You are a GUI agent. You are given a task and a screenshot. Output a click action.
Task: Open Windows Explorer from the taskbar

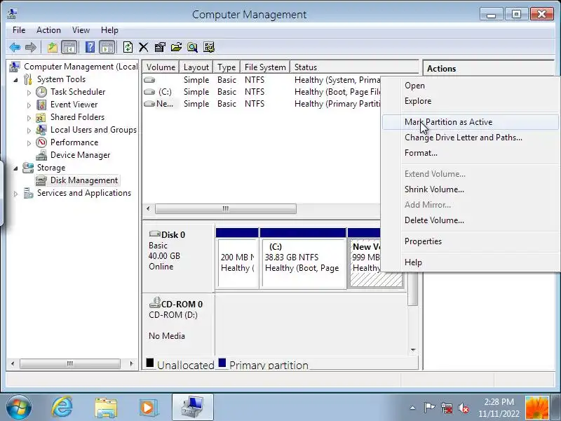(106, 407)
